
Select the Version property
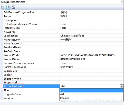(x=8, y=98)
